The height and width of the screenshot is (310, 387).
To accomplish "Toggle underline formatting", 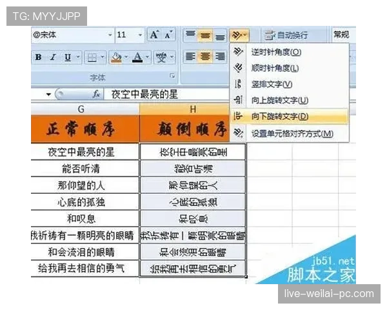I will point(67,57).
